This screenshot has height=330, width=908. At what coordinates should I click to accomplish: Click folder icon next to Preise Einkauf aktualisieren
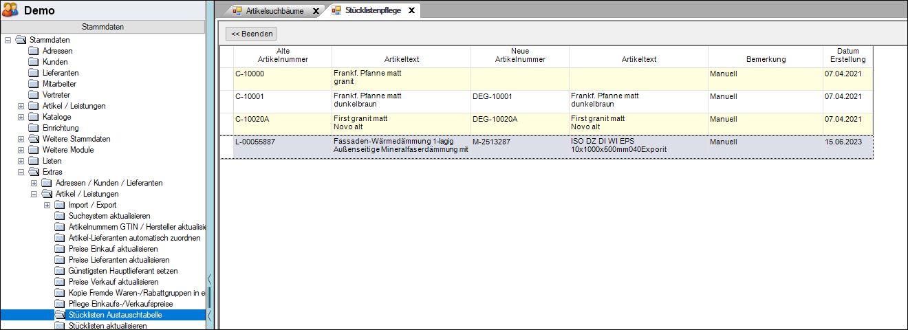[x=60, y=249]
